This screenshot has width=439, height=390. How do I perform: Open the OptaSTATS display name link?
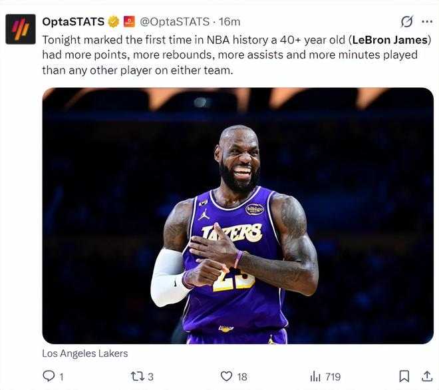[x=73, y=22]
